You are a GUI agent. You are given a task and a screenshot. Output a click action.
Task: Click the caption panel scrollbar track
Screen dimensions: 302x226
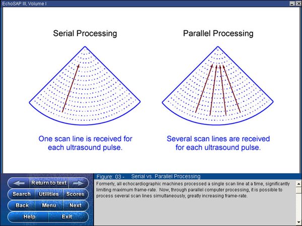(x=298, y=201)
